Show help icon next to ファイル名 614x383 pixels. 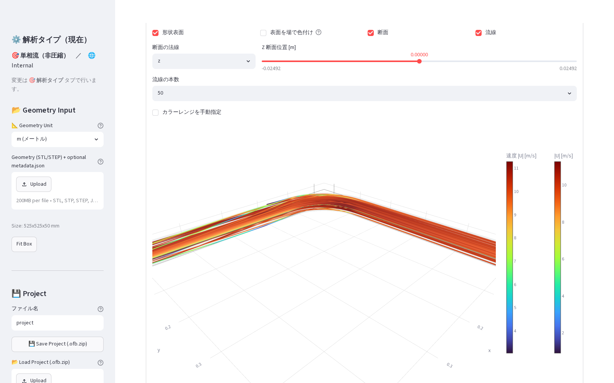tap(101, 309)
